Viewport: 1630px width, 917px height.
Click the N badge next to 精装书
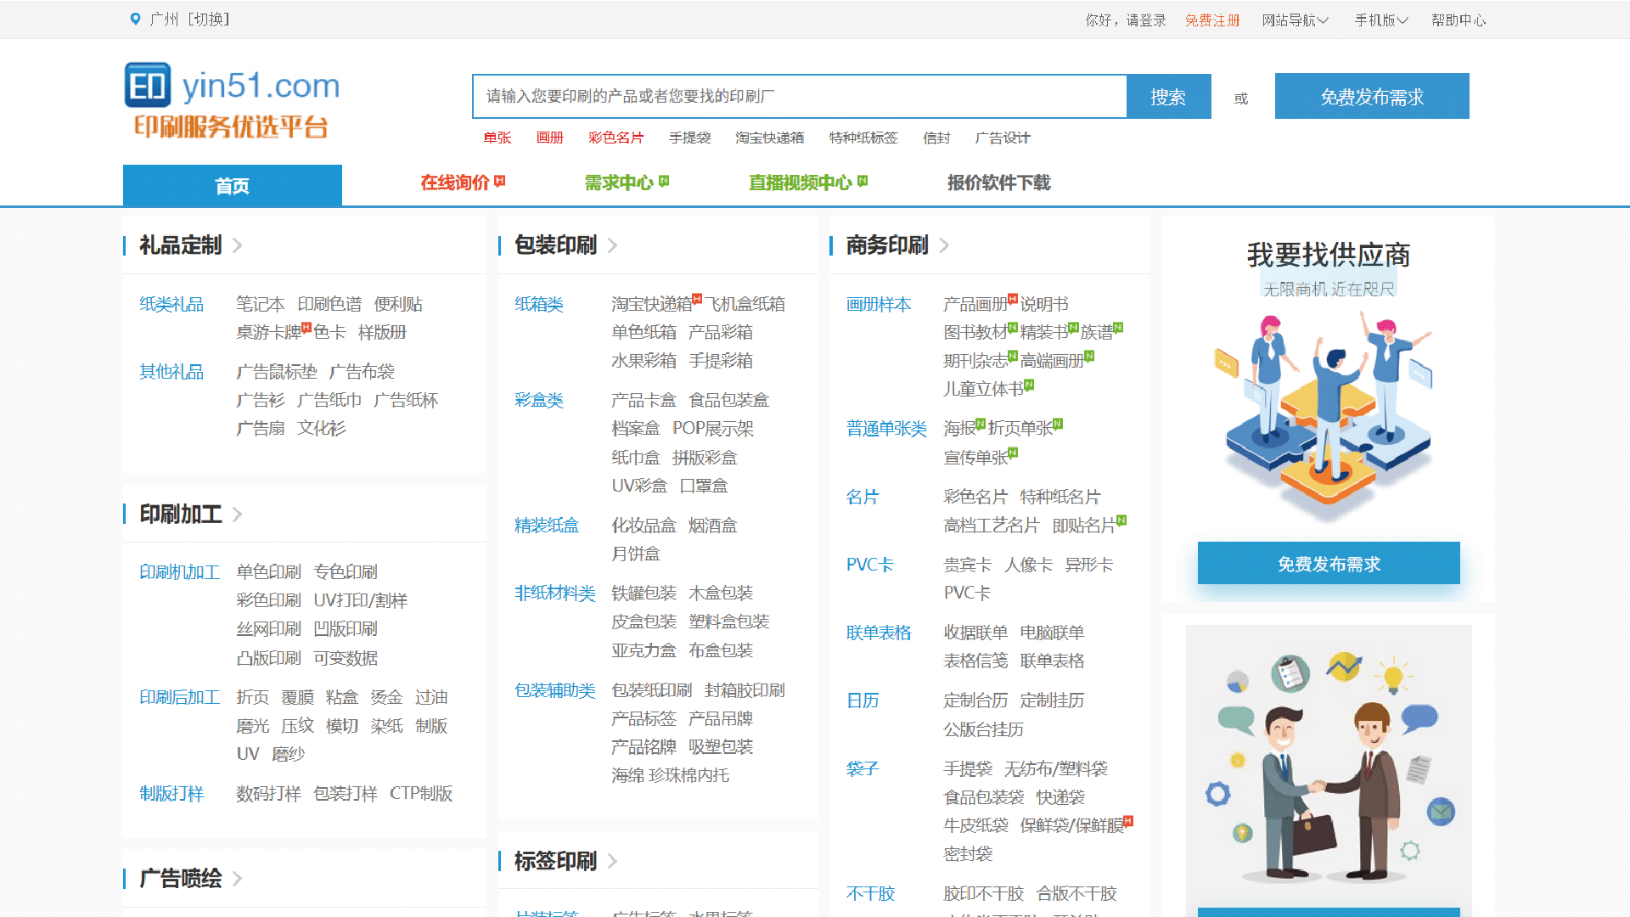click(1073, 326)
